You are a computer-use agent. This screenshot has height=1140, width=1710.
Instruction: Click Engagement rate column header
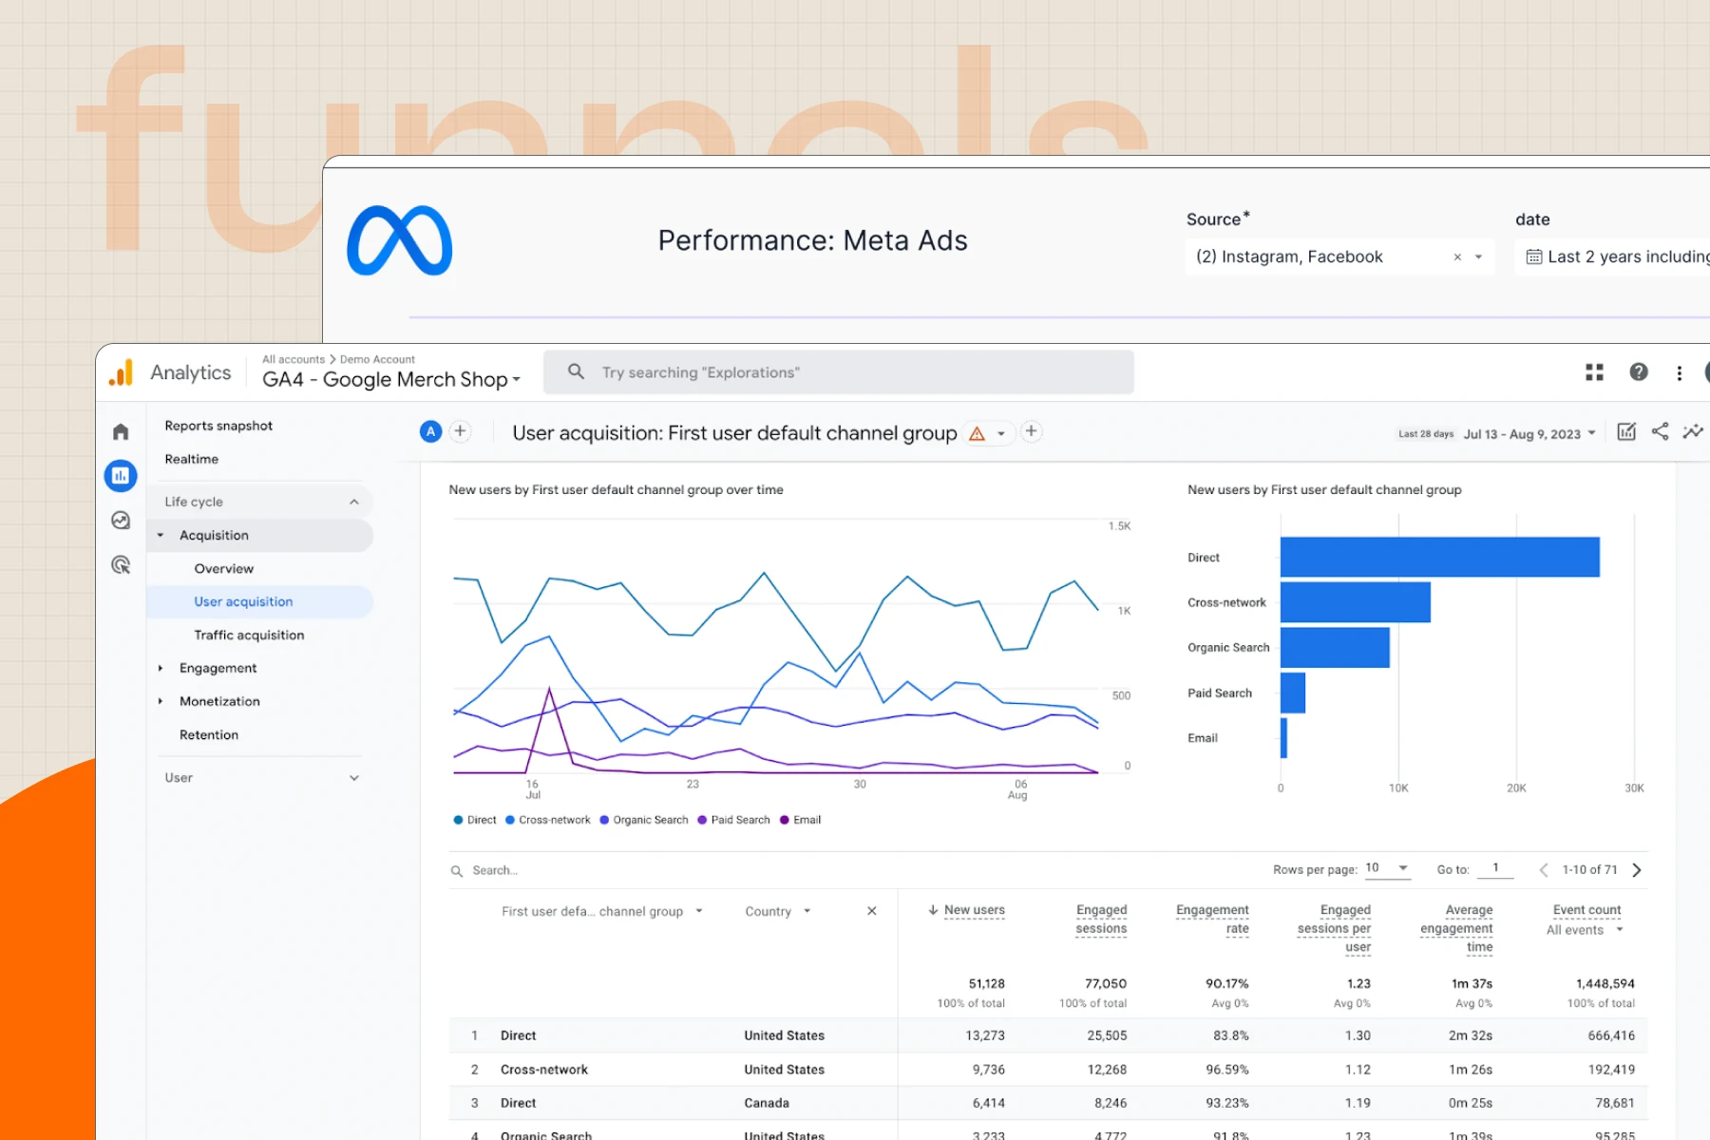click(x=1212, y=920)
